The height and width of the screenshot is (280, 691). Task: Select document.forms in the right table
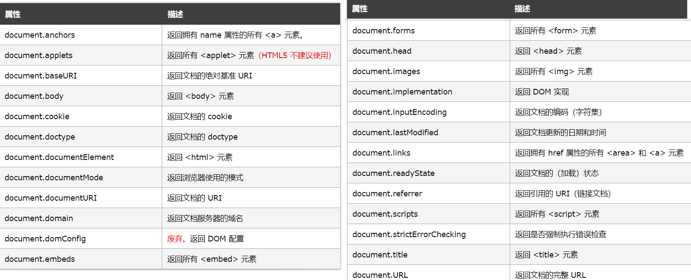coord(383,31)
